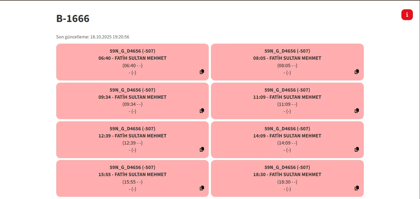Copy the 06:40 trip card details
The height and width of the screenshot is (199, 420).
click(202, 72)
